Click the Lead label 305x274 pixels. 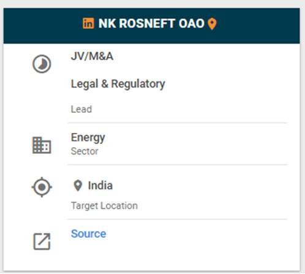(81, 109)
